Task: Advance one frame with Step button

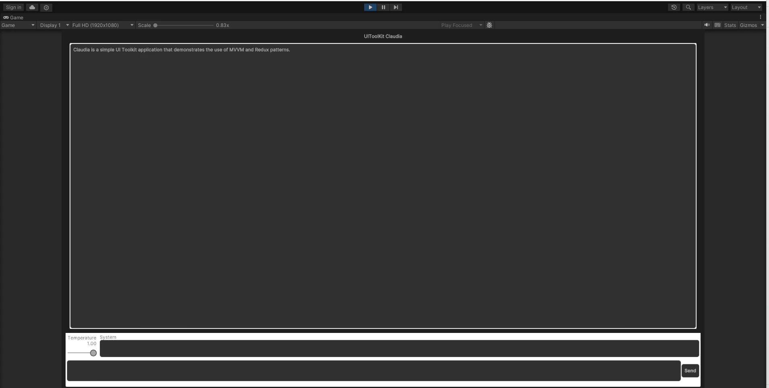Action: click(x=396, y=7)
